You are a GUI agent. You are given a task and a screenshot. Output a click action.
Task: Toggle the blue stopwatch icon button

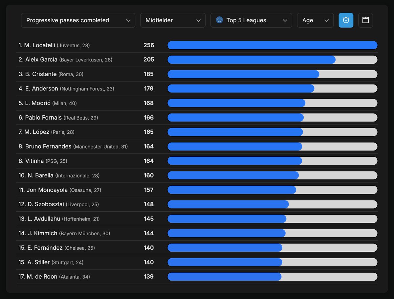coord(346,20)
